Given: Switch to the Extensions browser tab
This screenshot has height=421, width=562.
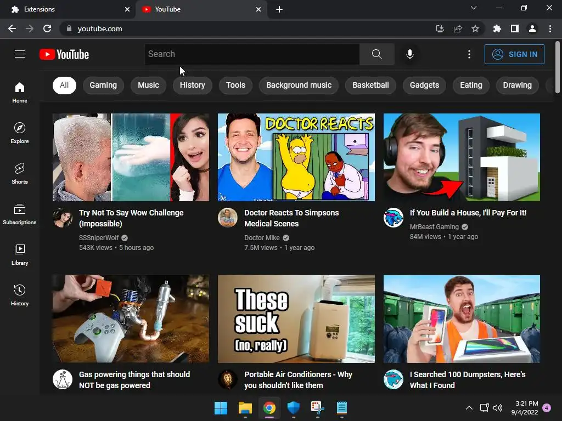Looking at the screenshot, I should (x=68, y=9).
